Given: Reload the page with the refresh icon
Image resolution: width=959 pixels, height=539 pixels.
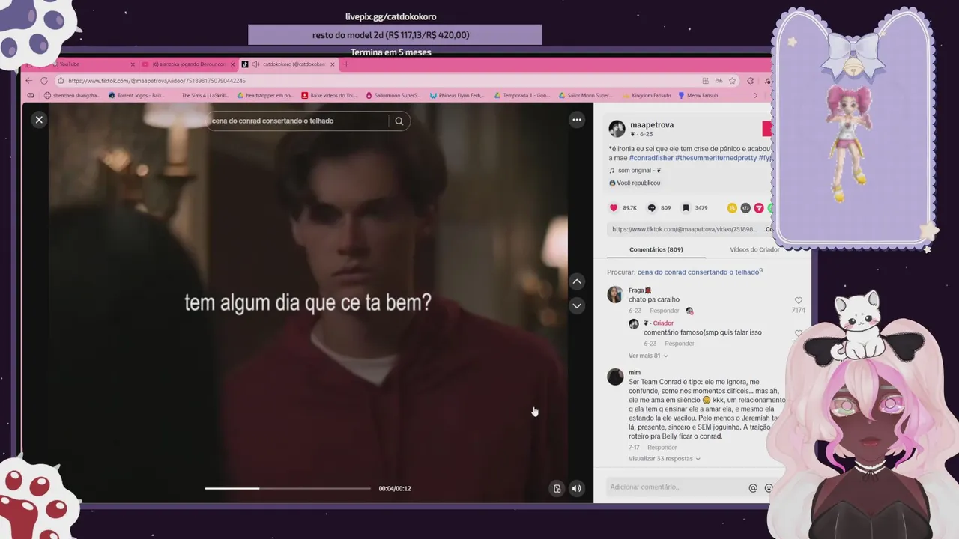Looking at the screenshot, I should [x=44, y=81].
